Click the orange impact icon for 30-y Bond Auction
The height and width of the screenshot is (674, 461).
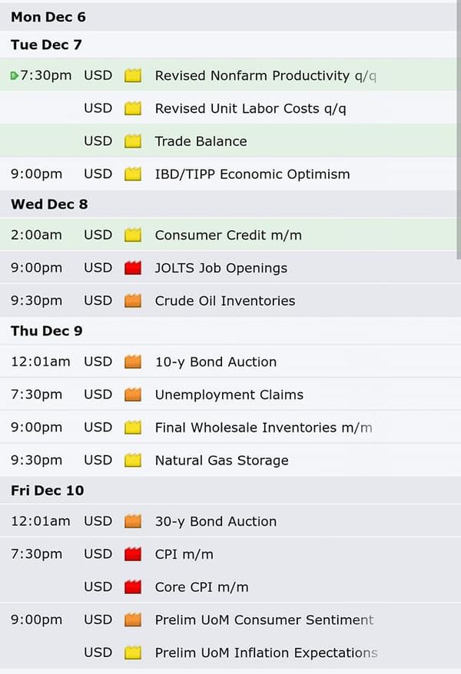coord(133,521)
